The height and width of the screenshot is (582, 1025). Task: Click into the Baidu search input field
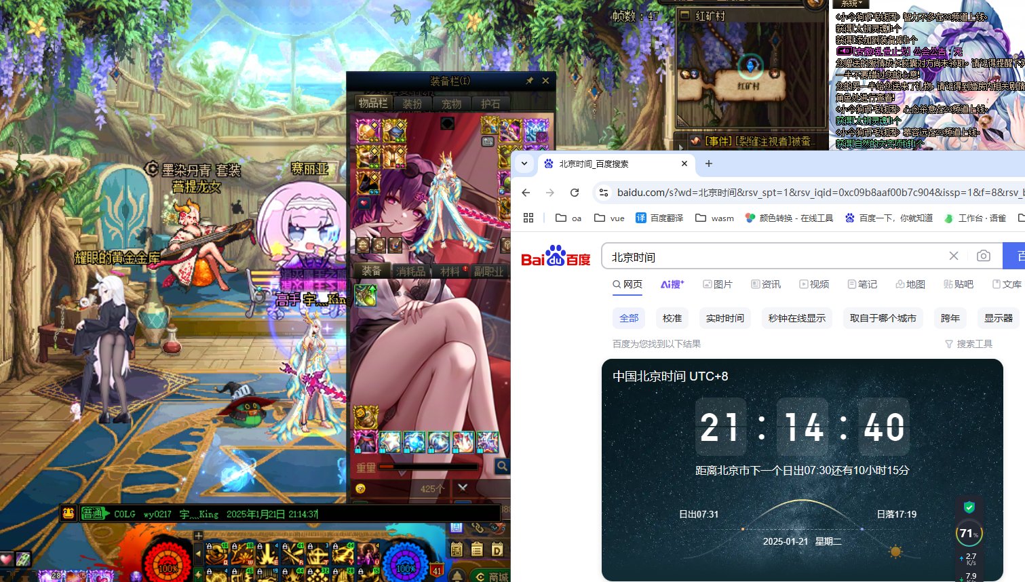773,256
